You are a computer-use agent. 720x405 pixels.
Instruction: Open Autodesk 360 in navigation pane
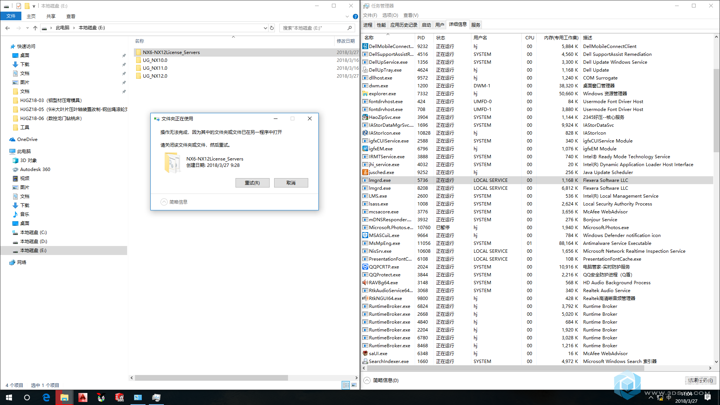pos(35,169)
